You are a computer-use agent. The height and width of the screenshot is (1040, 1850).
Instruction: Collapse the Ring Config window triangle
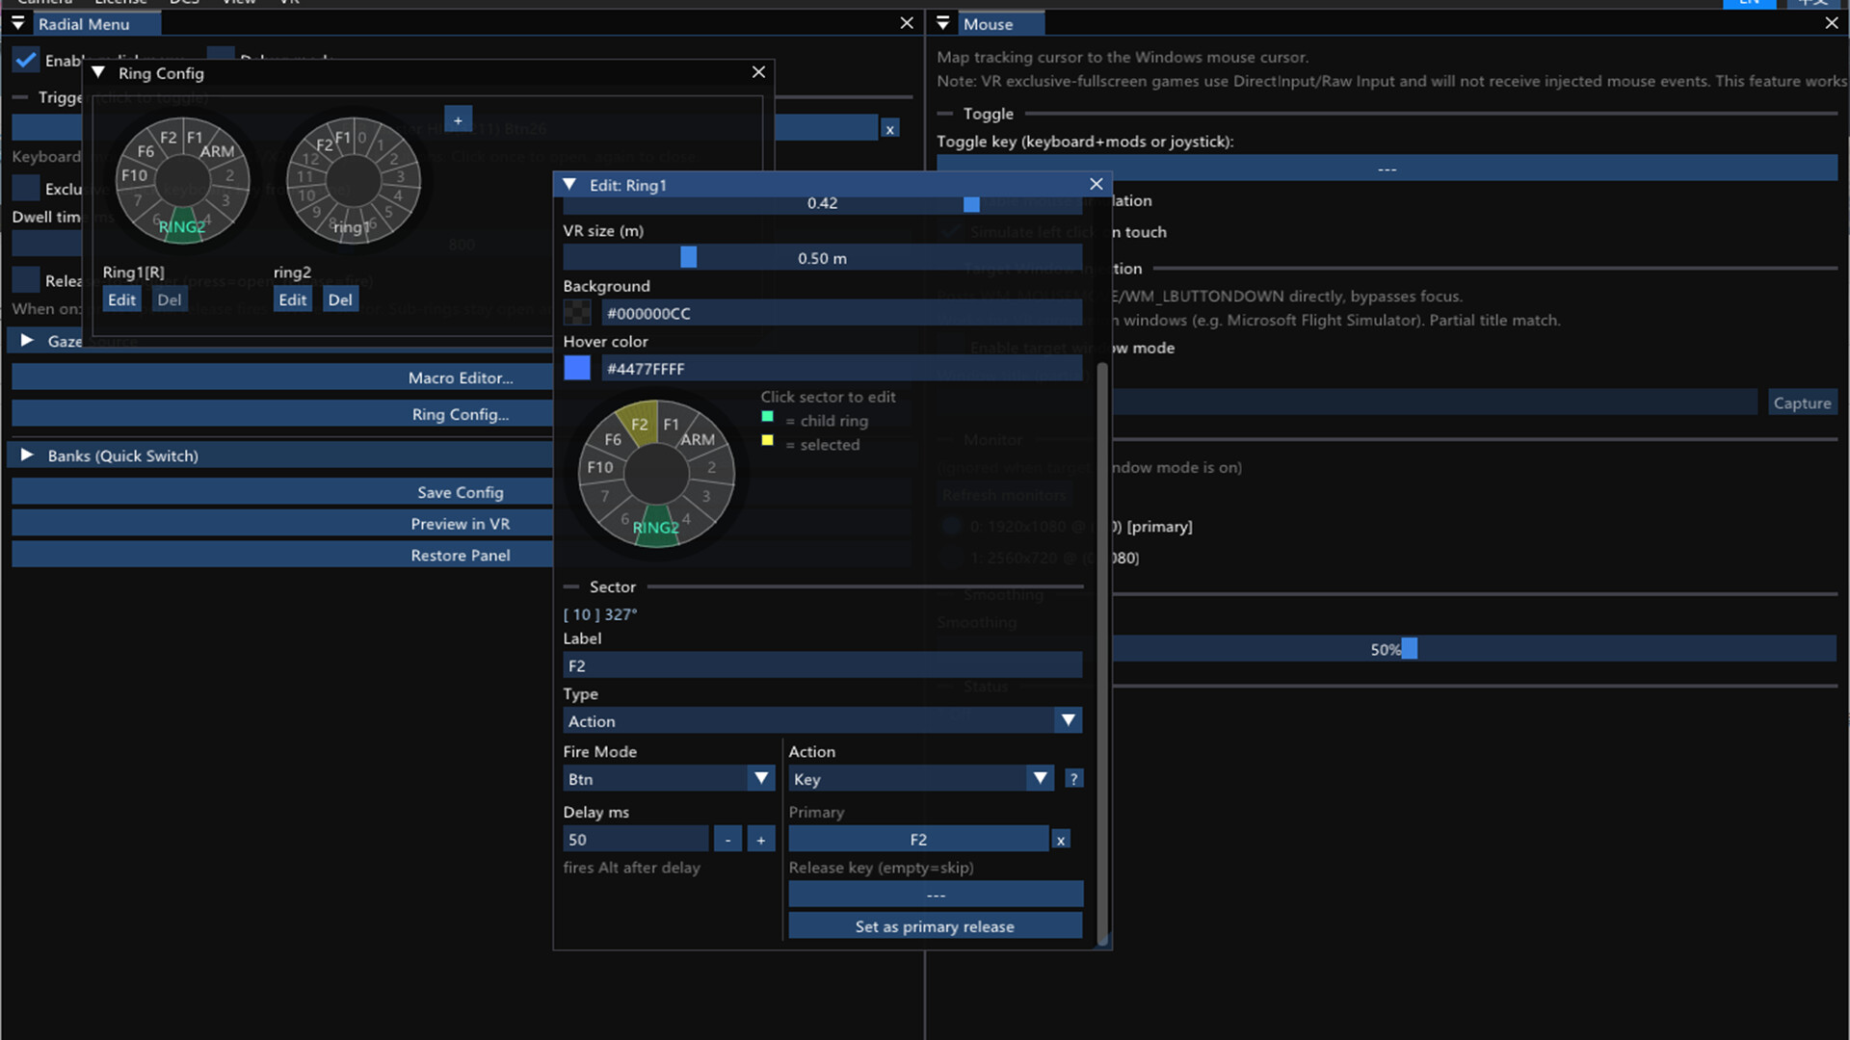(97, 72)
